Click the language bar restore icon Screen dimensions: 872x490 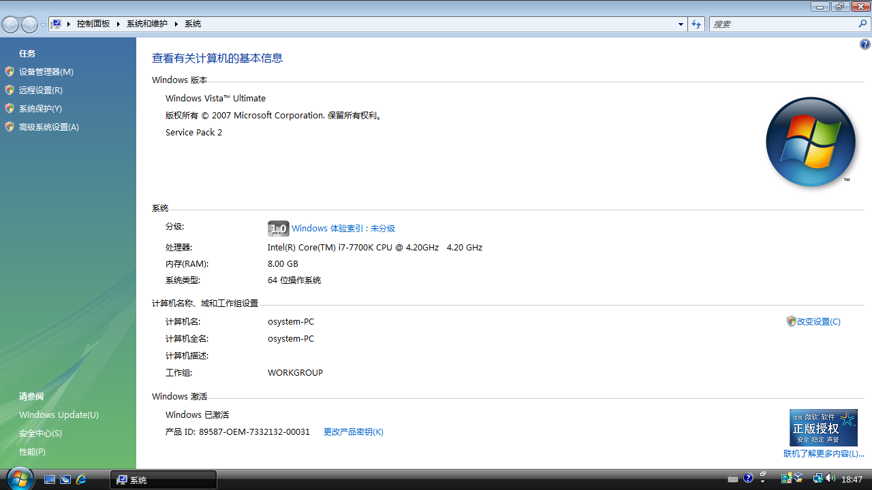tap(764, 474)
